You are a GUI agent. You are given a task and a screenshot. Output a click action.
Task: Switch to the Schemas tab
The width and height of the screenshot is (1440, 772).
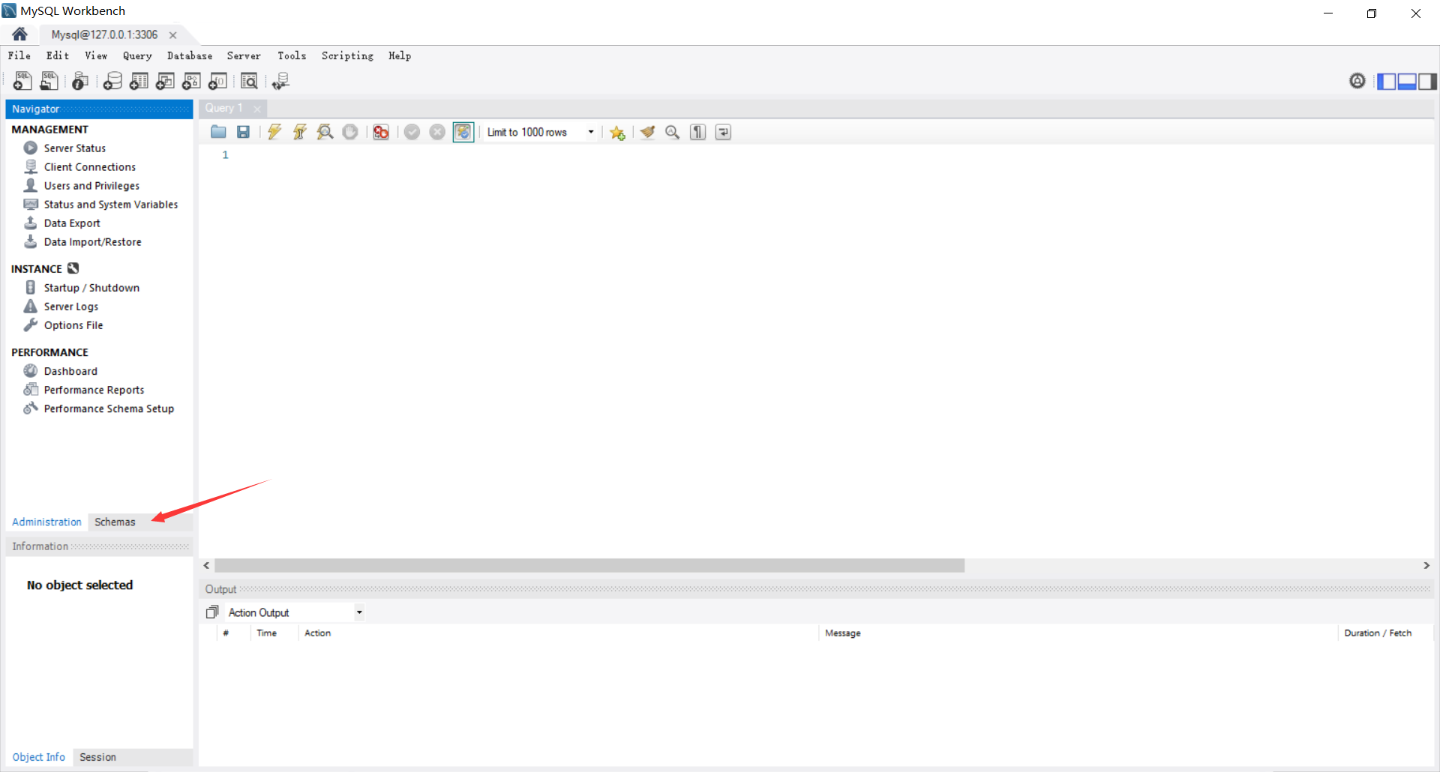click(115, 522)
